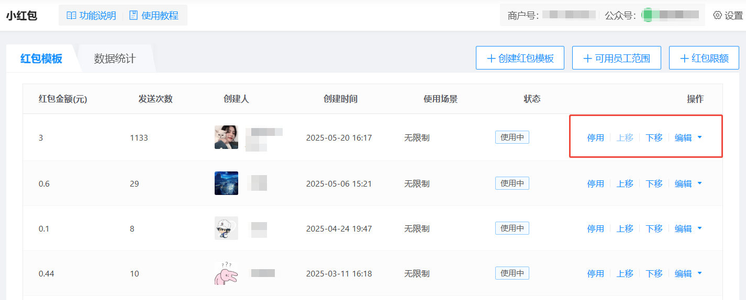This screenshot has height=300, width=746.
Task: Open the 使用教程 document icon
Action: 133,16
